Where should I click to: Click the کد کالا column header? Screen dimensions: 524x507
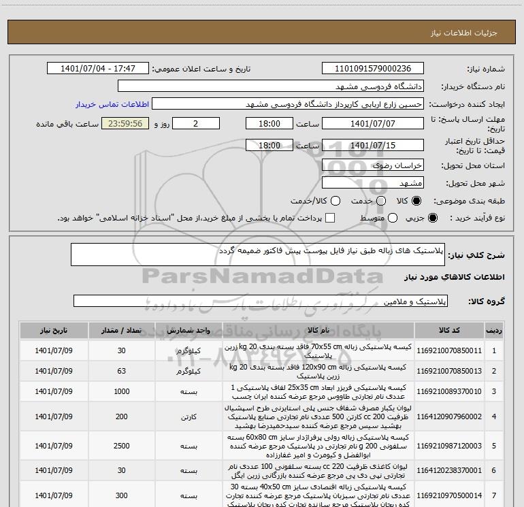coord(449,331)
